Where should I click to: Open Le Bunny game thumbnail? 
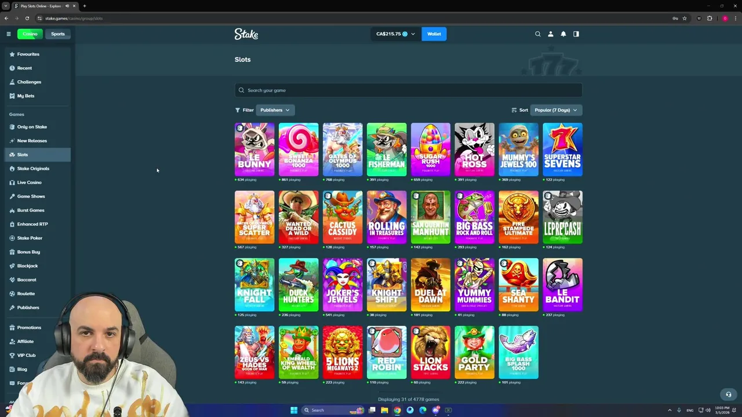[x=254, y=149]
